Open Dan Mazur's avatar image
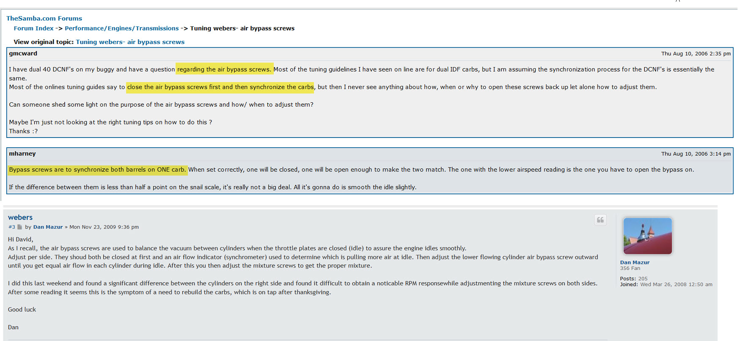Viewport: 754px width, 341px height. pyautogui.click(x=647, y=236)
